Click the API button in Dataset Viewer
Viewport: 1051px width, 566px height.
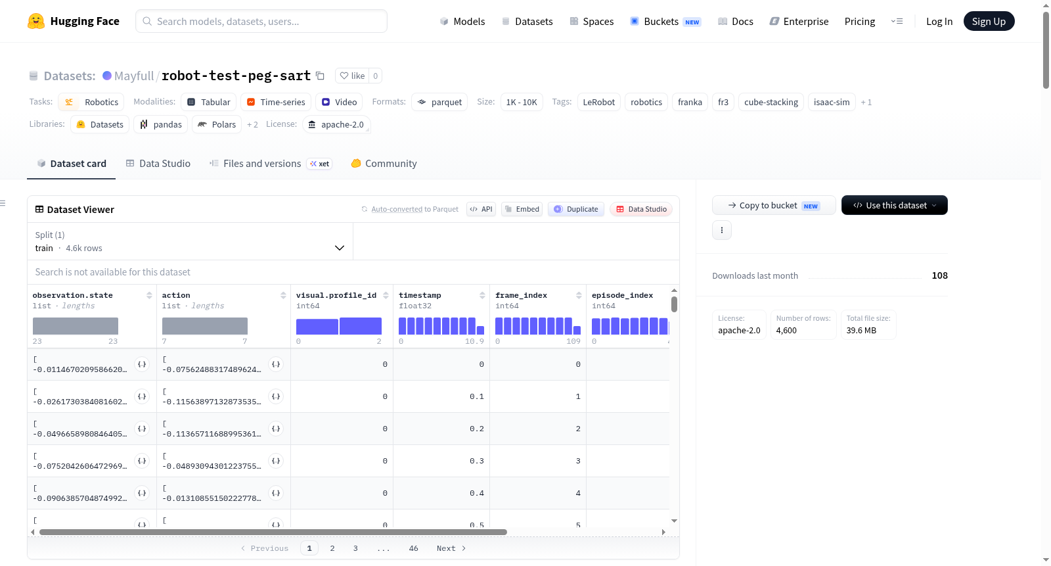click(x=481, y=209)
